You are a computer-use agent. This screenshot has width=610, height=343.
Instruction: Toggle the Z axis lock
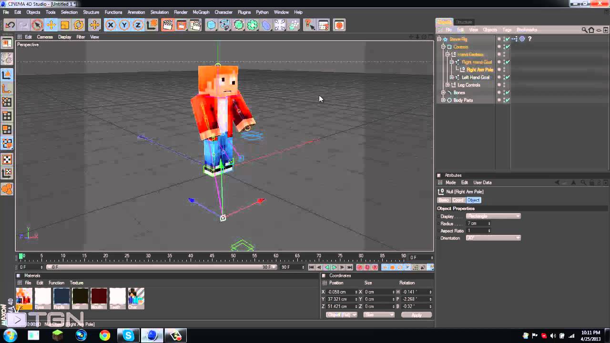point(138,25)
